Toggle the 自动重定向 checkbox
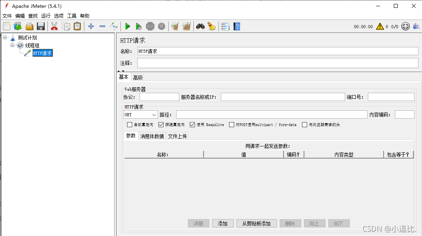The image size is (422, 236). click(x=130, y=124)
